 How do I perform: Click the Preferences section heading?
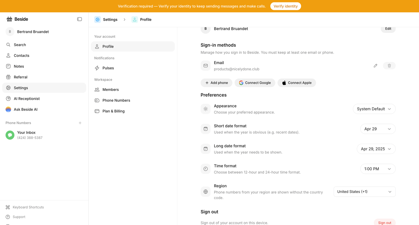coord(213,95)
